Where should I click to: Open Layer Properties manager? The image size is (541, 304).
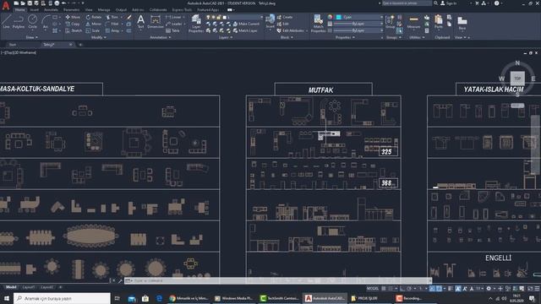pos(196,24)
